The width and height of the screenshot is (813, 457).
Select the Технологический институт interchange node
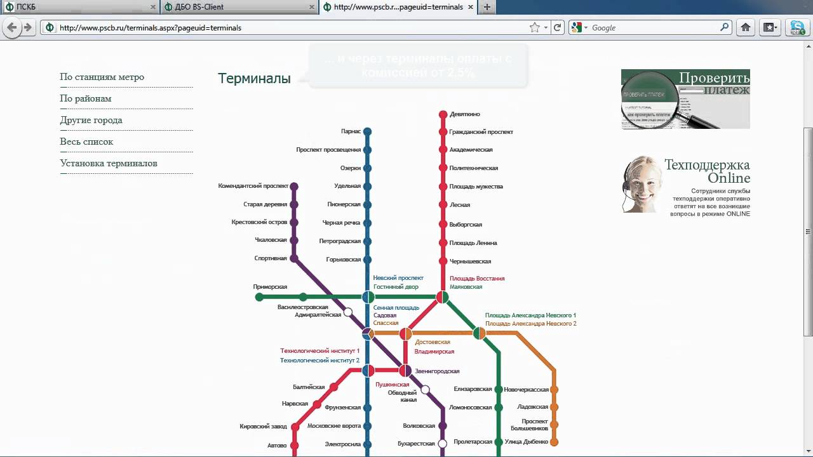(x=368, y=370)
